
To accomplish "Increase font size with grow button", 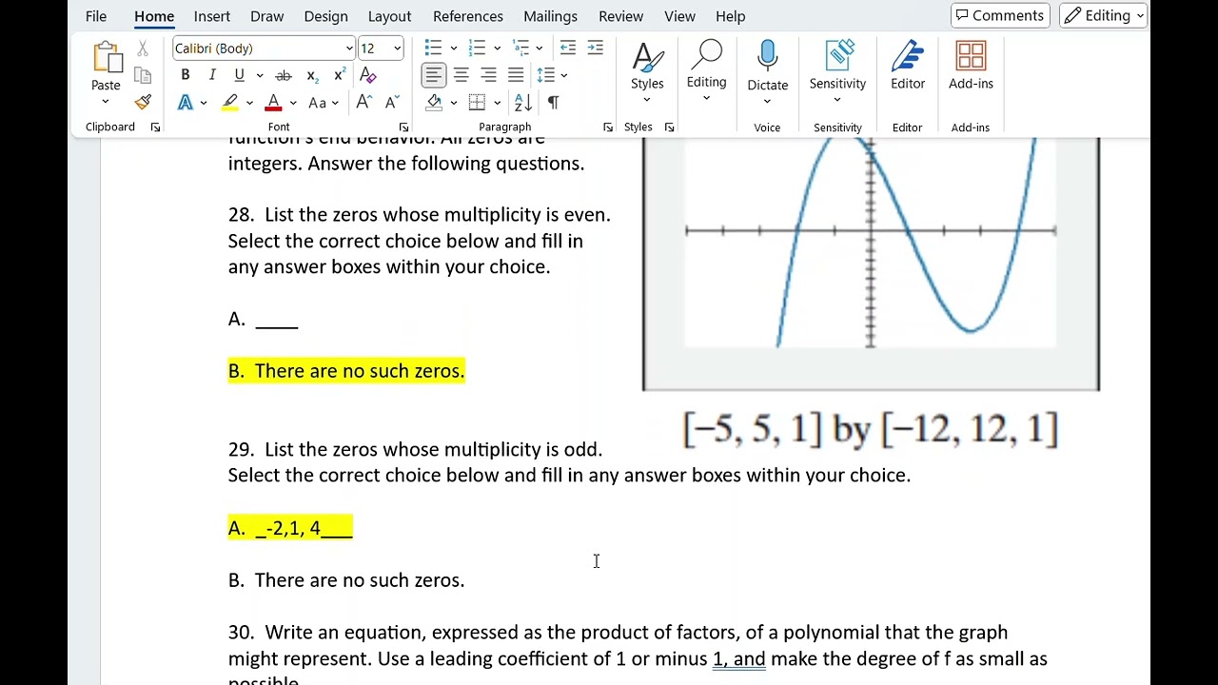I will coord(363,102).
